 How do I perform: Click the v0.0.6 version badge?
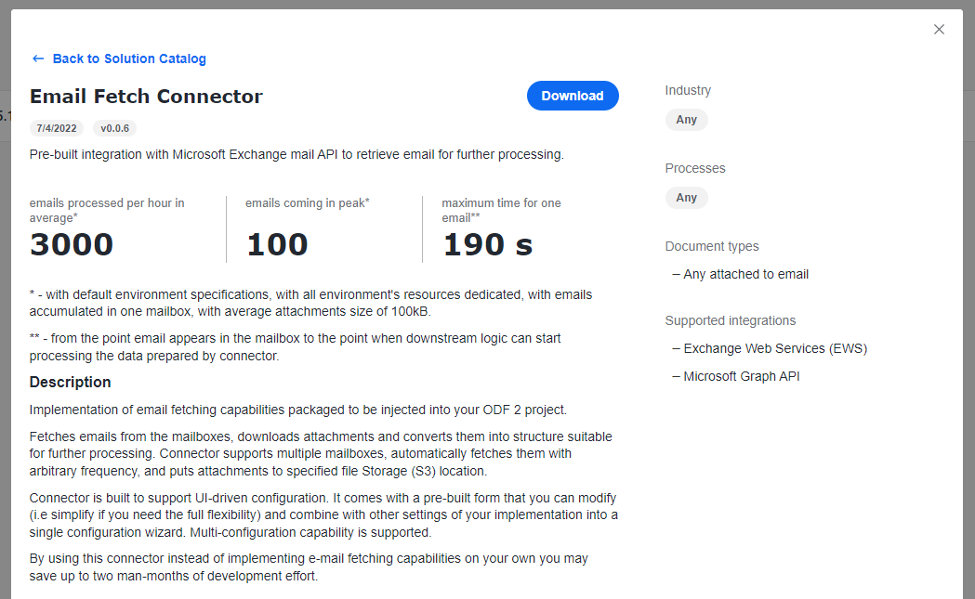pyautogui.click(x=115, y=128)
